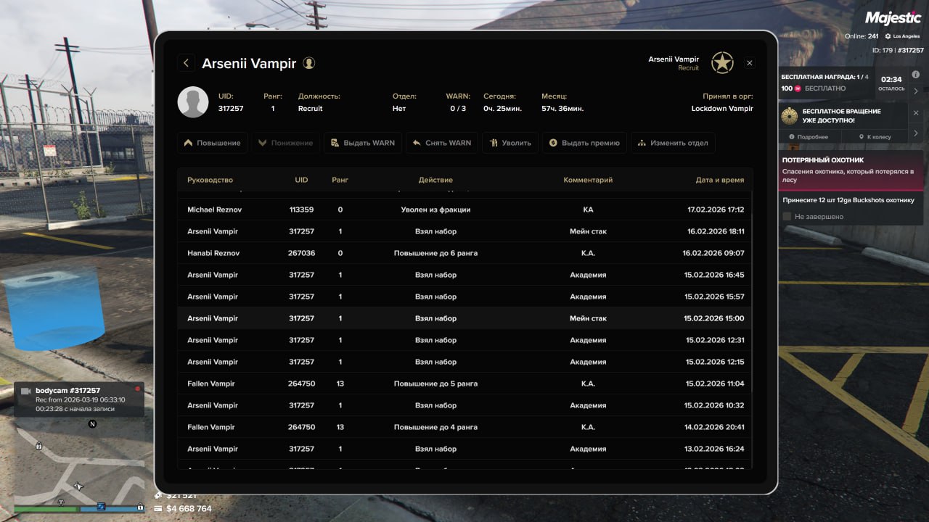
Task: Click the 'Подробнее' details link
Action: pos(809,136)
